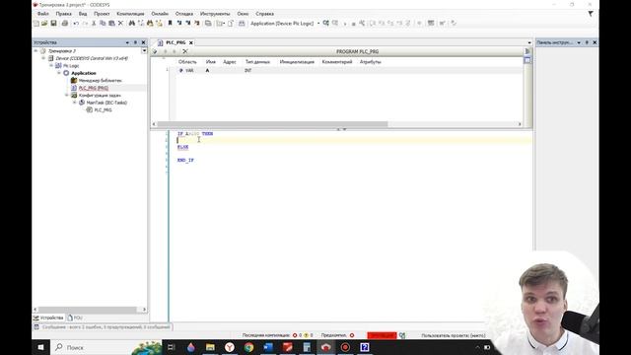
Task: Open the editor tabs list dropdown arrow
Action: coord(529,42)
